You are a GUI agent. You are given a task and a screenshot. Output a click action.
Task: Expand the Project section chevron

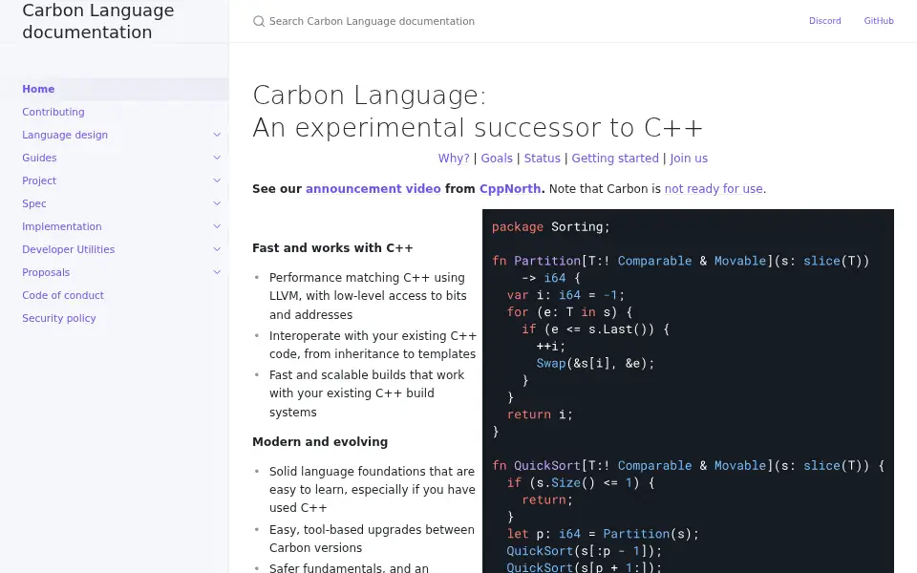[217, 180]
